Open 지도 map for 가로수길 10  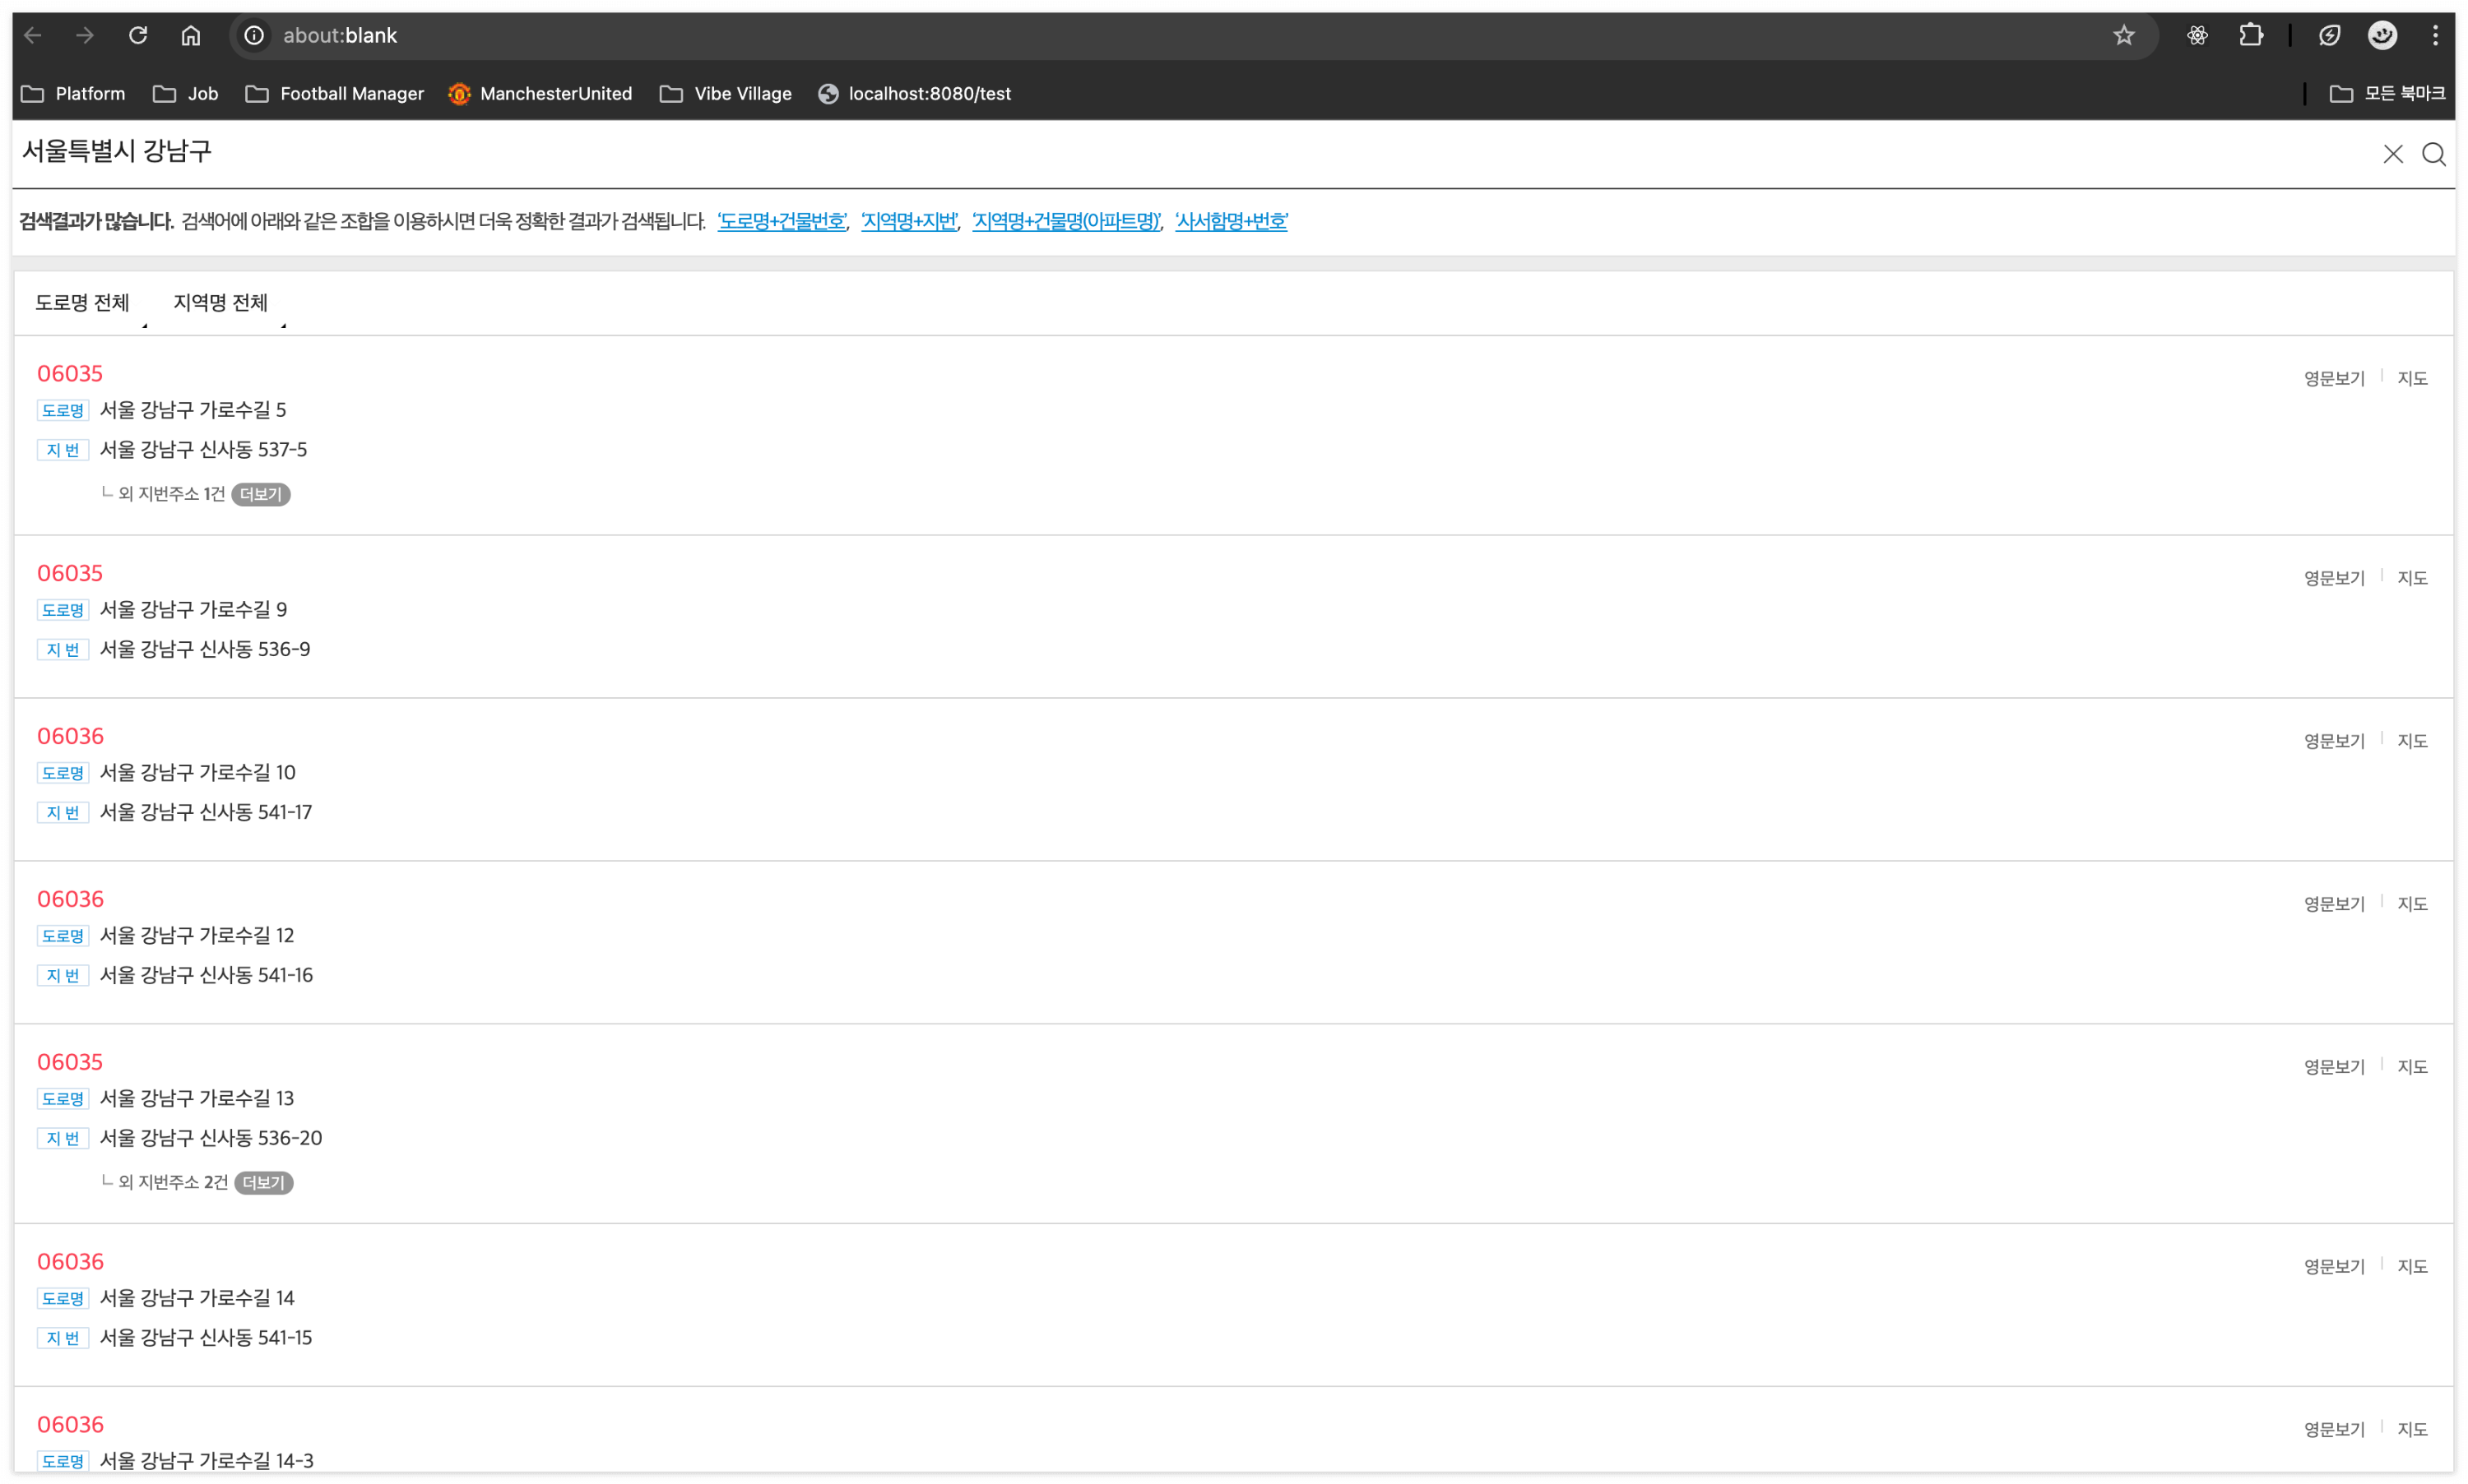pos(2411,741)
